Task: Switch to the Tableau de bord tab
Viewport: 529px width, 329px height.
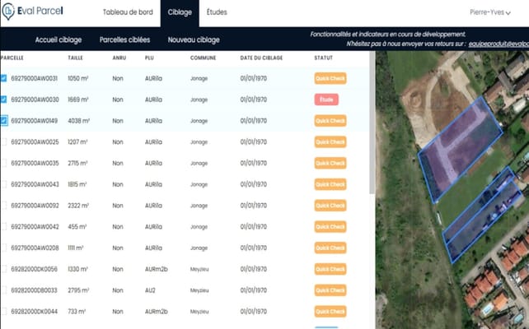Action: click(x=127, y=13)
